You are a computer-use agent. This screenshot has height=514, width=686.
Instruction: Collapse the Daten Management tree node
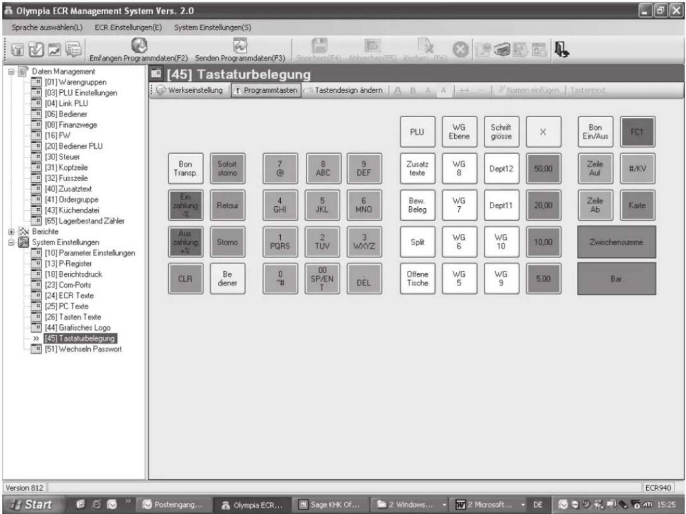[x=11, y=72]
